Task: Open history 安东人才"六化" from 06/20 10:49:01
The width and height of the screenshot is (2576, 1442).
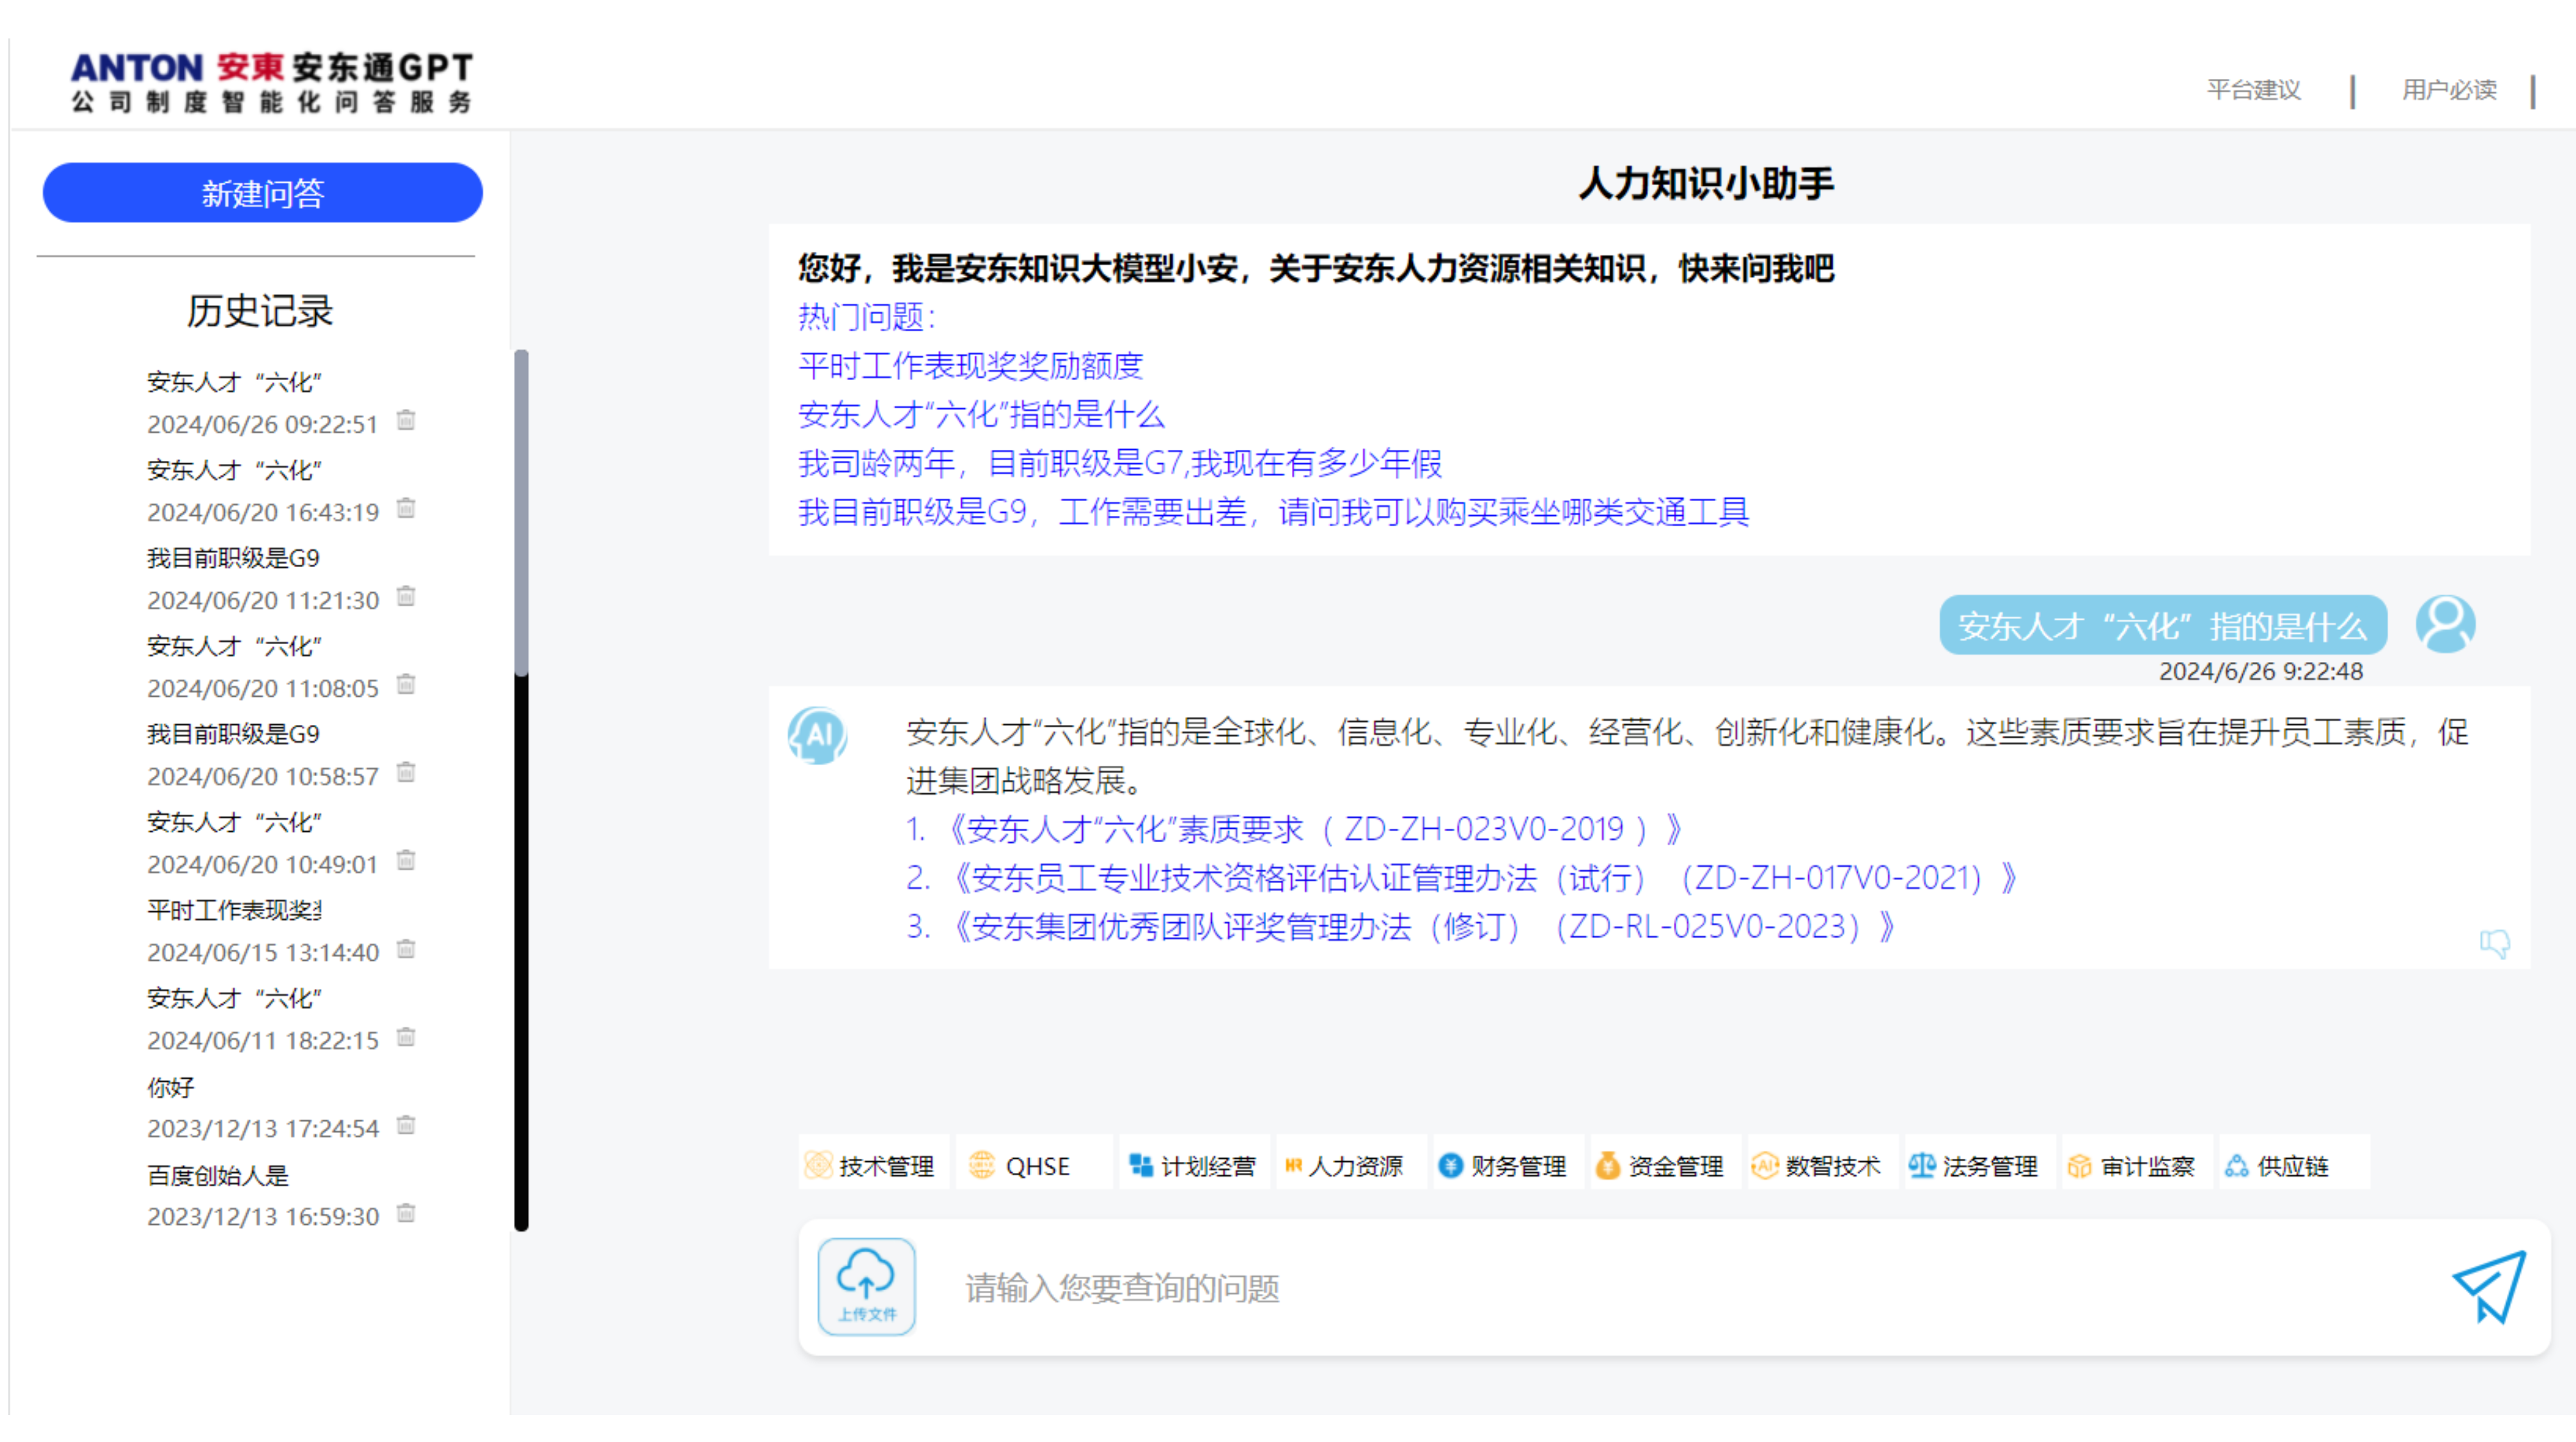Action: (x=234, y=822)
